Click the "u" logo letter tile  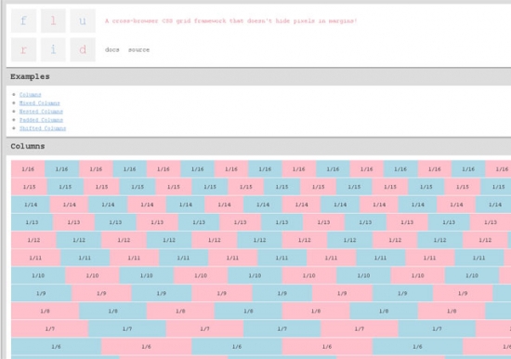pyautogui.click(x=83, y=20)
